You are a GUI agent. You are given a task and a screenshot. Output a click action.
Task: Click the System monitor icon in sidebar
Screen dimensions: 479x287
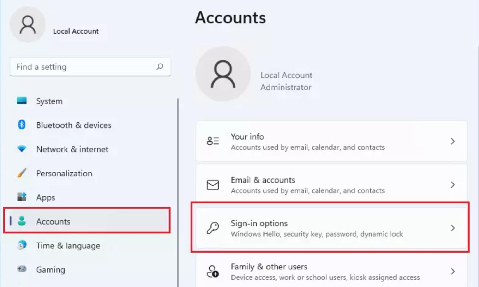(22, 101)
